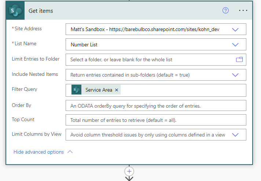
Task: Click the chevron beside Hide advanced options
Action: click(70, 152)
